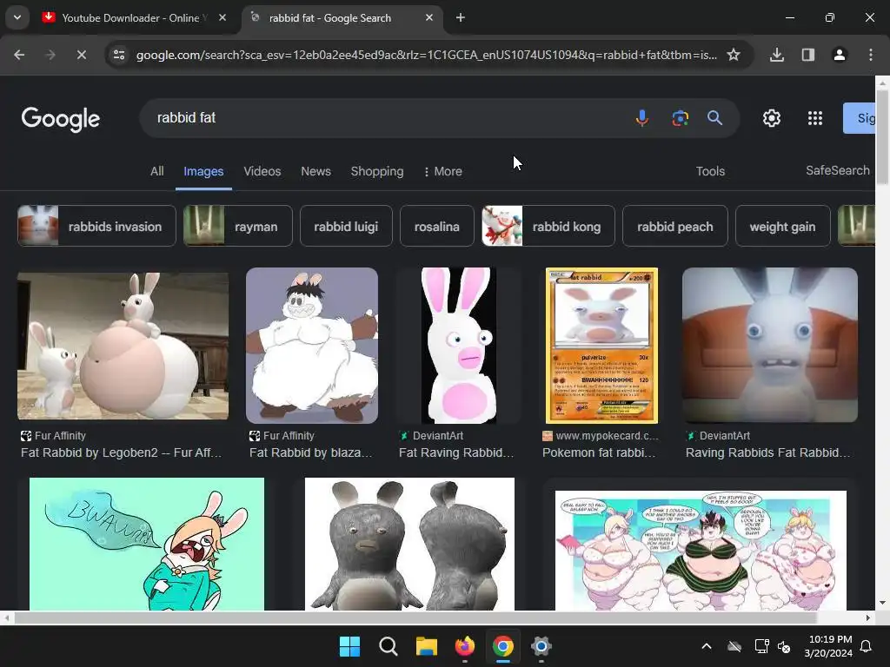This screenshot has width=890, height=667.
Task: Close the rabbid fat search tab
Action: (x=429, y=17)
